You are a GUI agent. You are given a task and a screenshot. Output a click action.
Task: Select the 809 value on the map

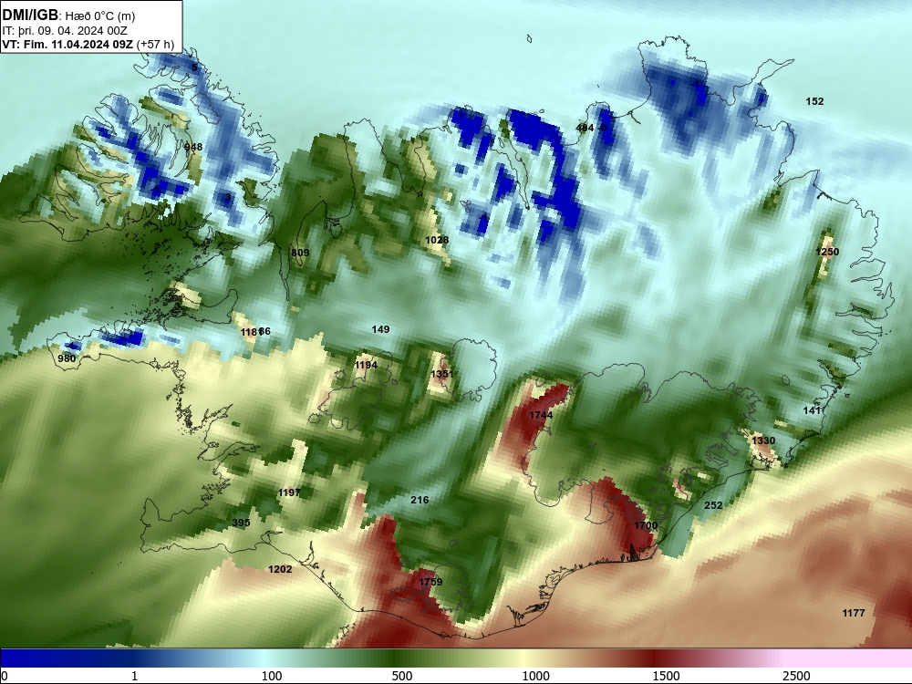[x=300, y=253]
